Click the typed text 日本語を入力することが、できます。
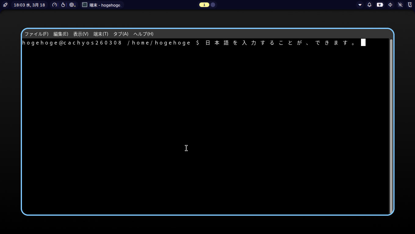The image size is (415, 234). [x=280, y=43]
